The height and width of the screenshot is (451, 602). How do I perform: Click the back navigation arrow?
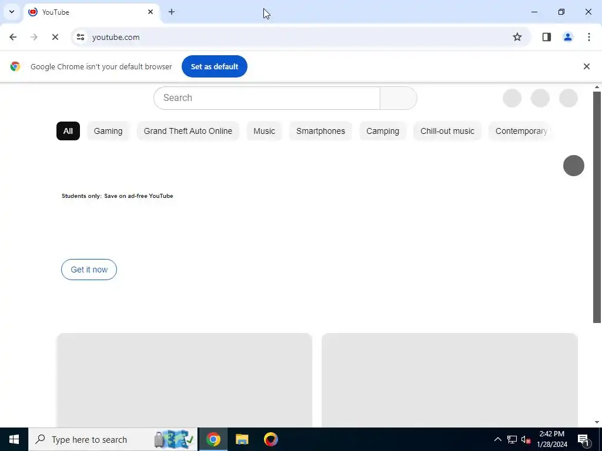click(x=13, y=37)
